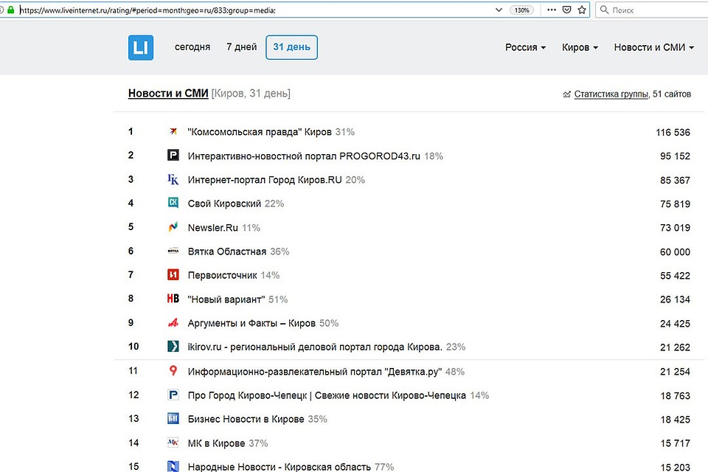
Task: Click the PROGOROD43.ru favicon
Action: pos(173,156)
